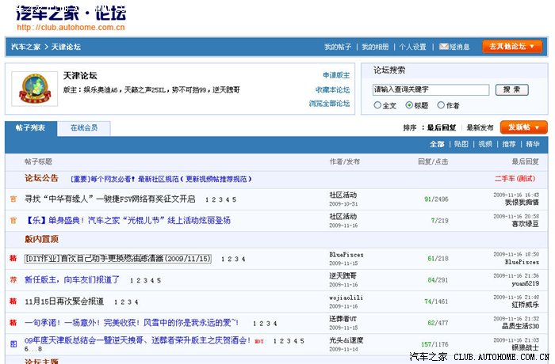Click 浏览全部论坛 link
Screen dimensions: 555x364
click(329, 104)
